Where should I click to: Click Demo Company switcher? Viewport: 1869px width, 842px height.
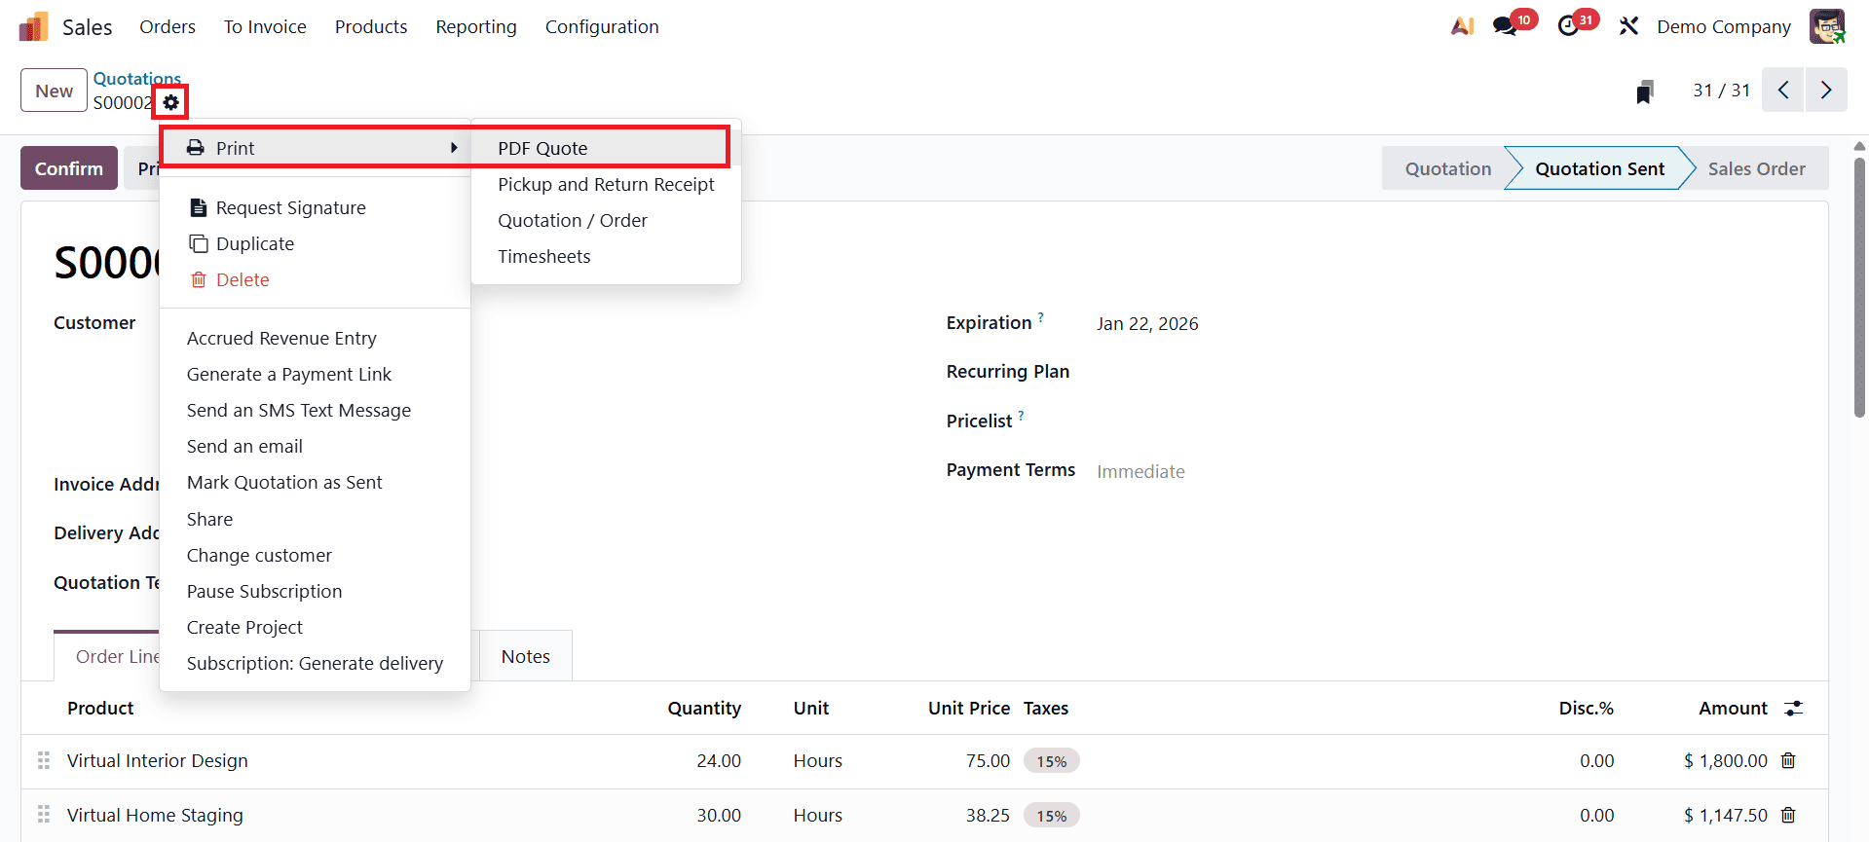pyautogui.click(x=1724, y=26)
